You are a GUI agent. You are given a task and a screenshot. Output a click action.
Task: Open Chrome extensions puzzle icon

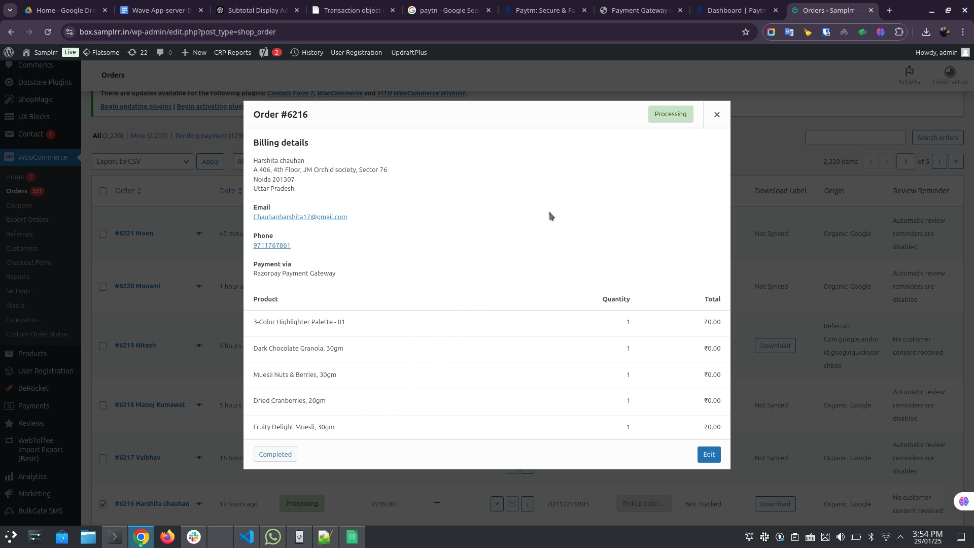coord(899,32)
